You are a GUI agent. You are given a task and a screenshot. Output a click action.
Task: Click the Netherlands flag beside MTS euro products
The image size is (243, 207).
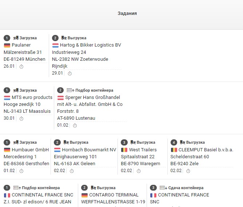(7, 97)
